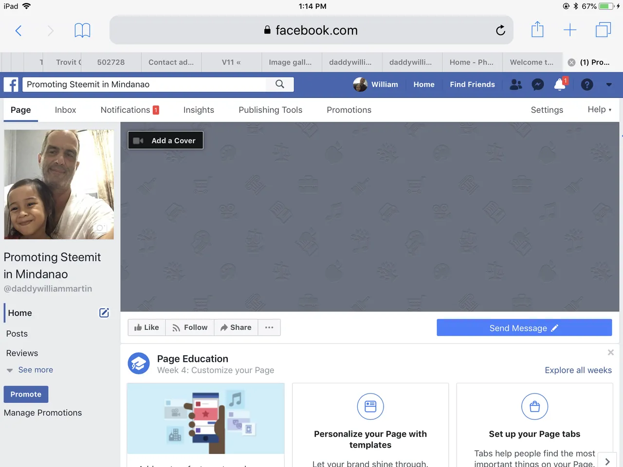The image size is (623, 467).
Task: Open Personalize your Page with templates card
Action: pyautogui.click(x=370, y=425)
